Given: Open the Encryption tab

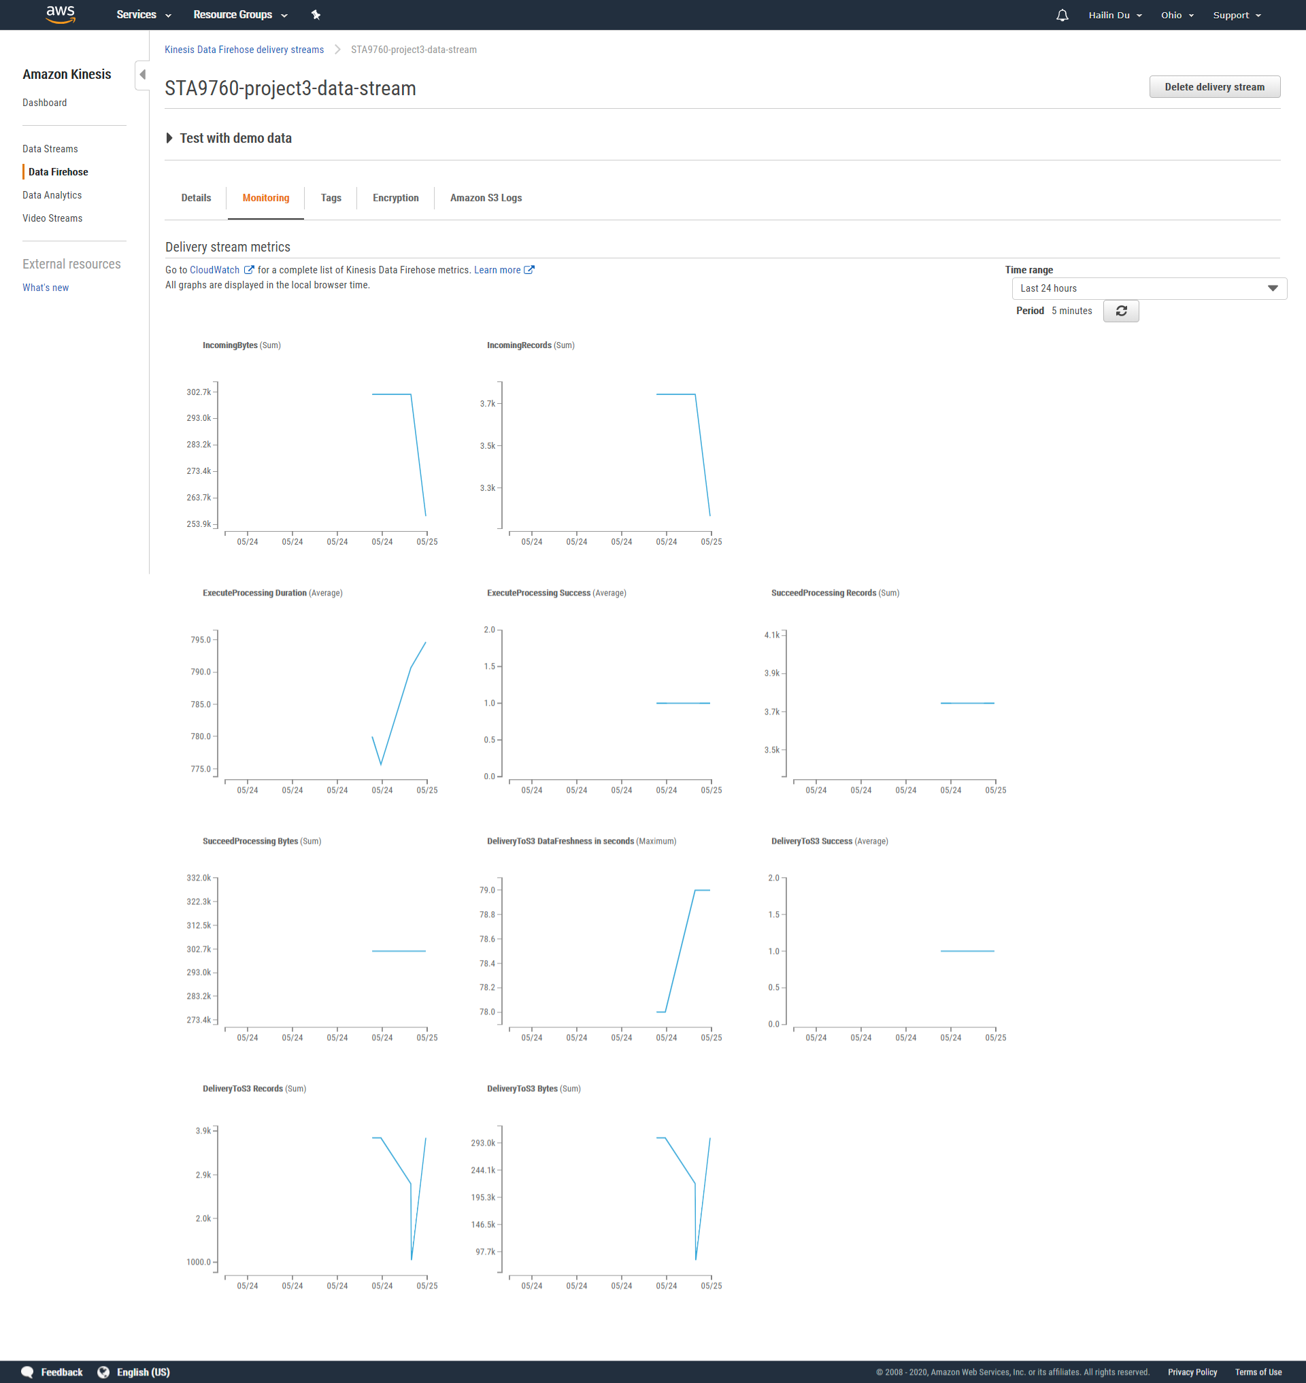Looking at the screenshot, I should coord(395,198).
